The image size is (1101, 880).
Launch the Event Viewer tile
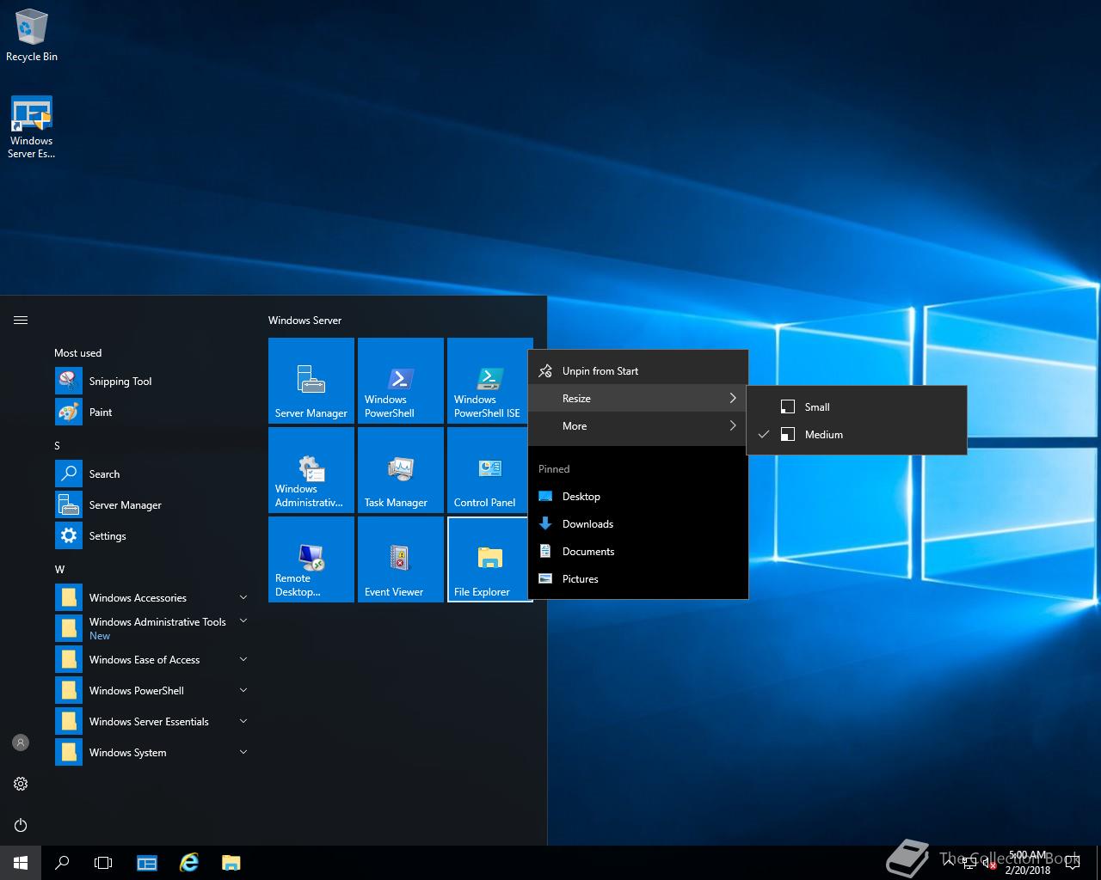[401, 559]
